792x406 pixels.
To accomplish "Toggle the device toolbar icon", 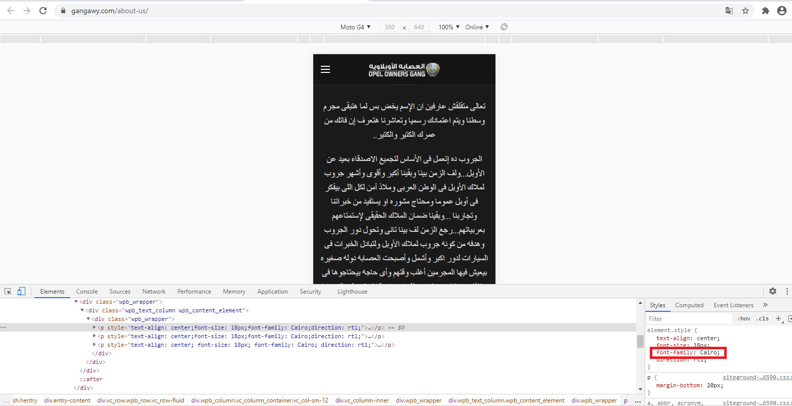I will tap(21, 291).
